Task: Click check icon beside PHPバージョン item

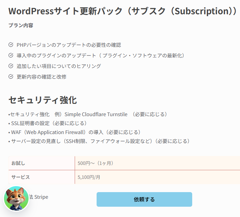Action: click(x=11, y=45)
